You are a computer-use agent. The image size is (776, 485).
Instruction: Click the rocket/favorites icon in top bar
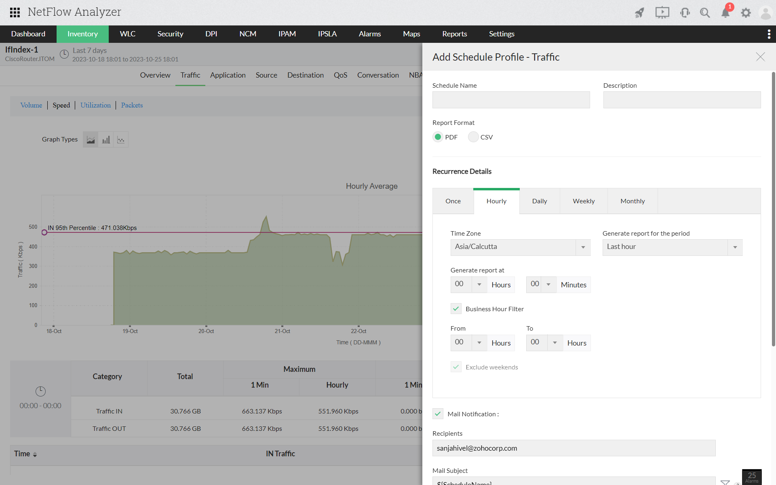pyautogui.click(x=639, y=12)
